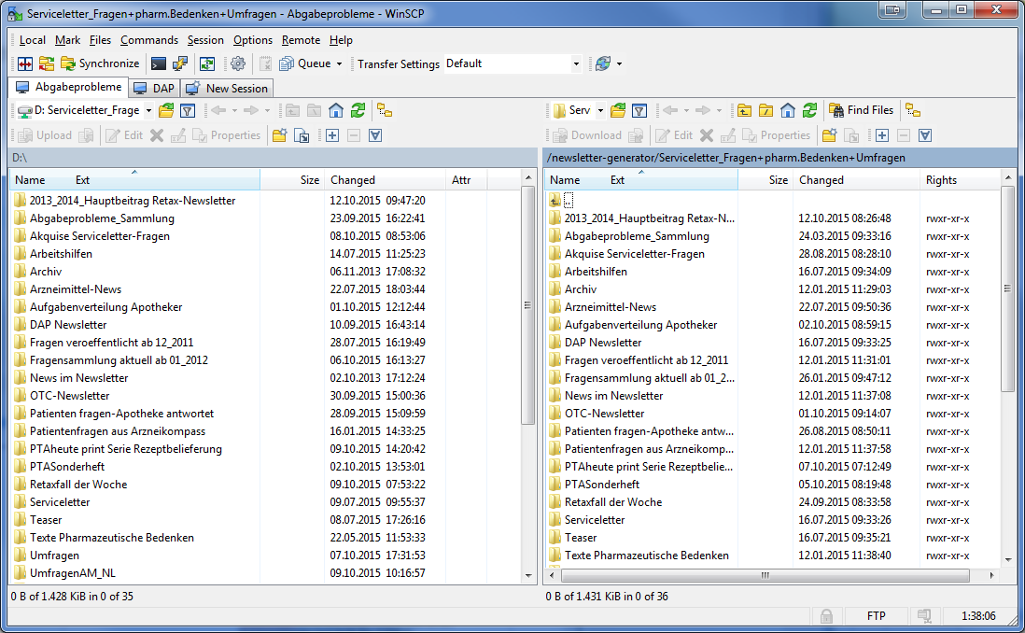Click Compare Directories icon in main toolbar
The height and width of the screenshot is (633, 1025).
tap(25, 63)
